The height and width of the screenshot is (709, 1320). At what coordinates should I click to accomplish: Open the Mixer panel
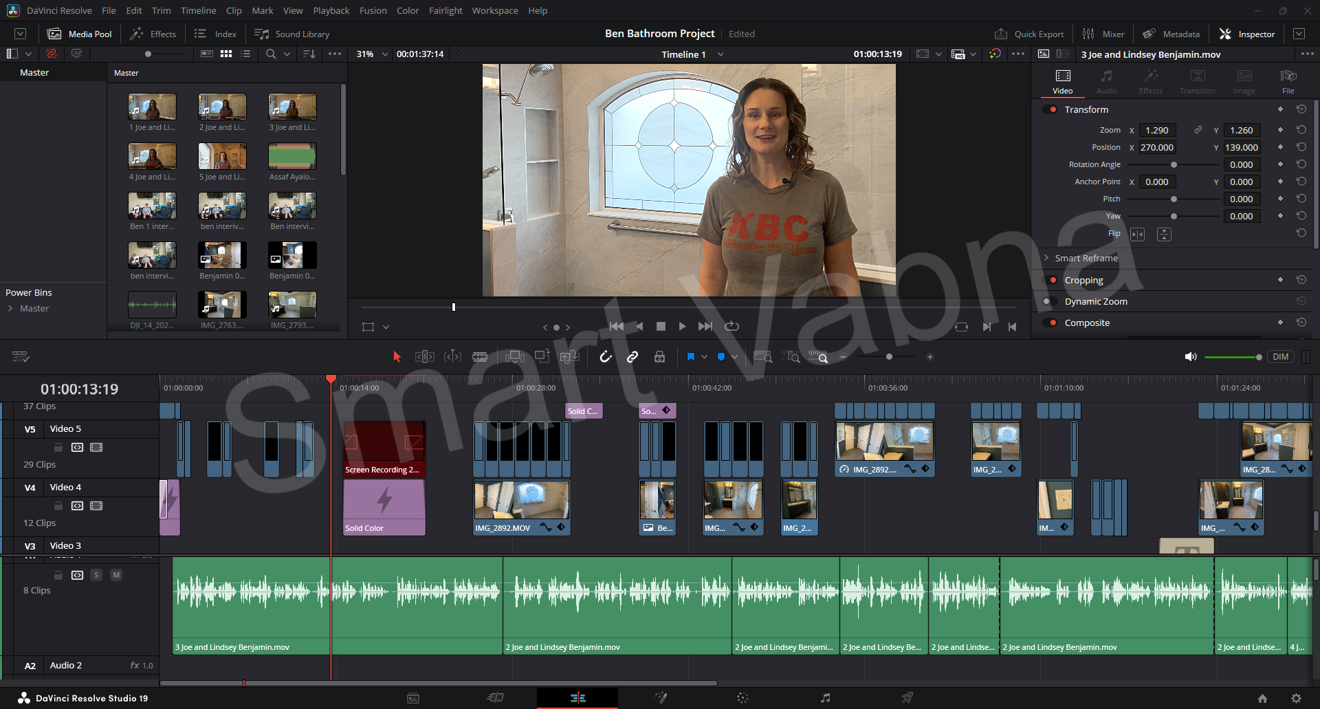pyautogui.click(x=1103, y=34)
